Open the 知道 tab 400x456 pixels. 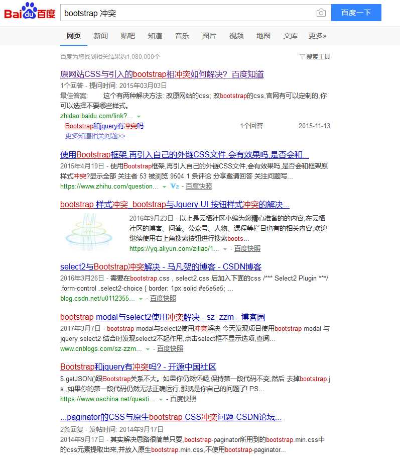155,36
